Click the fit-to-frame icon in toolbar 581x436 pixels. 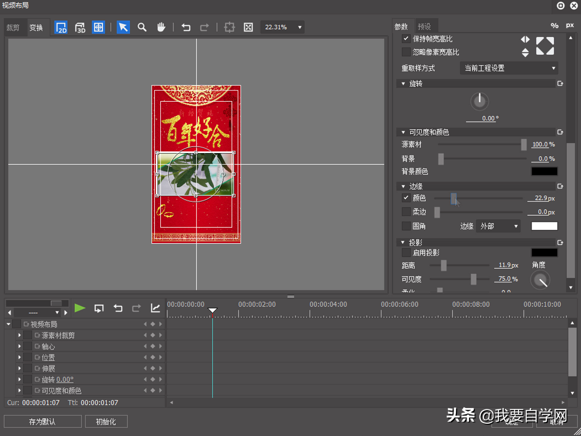[248, 27]
